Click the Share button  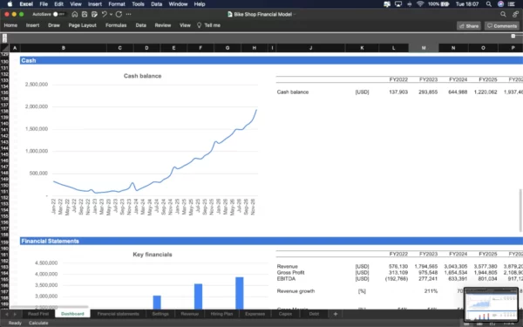(x=469, y=26)
